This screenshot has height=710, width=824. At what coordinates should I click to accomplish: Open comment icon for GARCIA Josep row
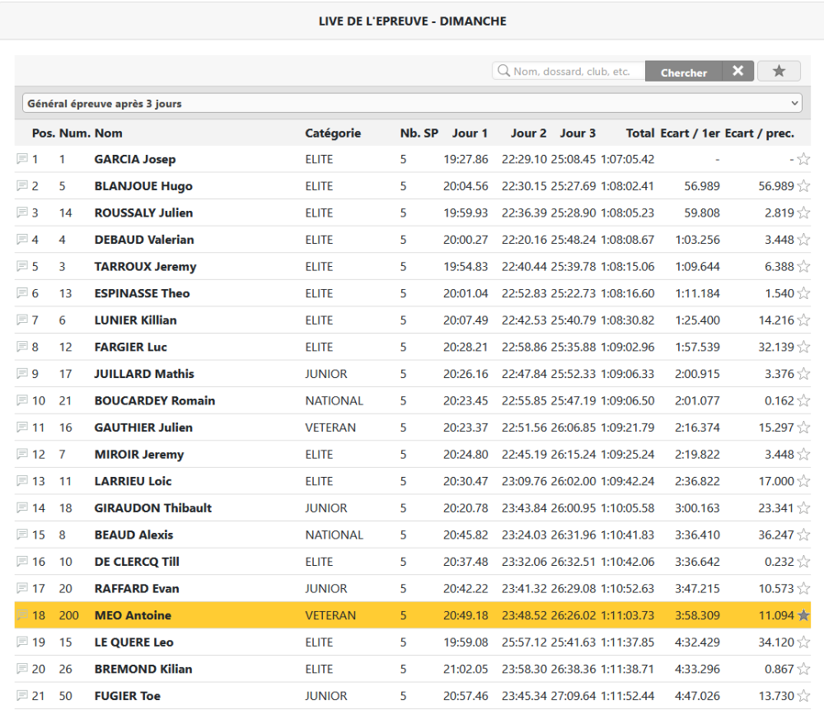point(22,158)
